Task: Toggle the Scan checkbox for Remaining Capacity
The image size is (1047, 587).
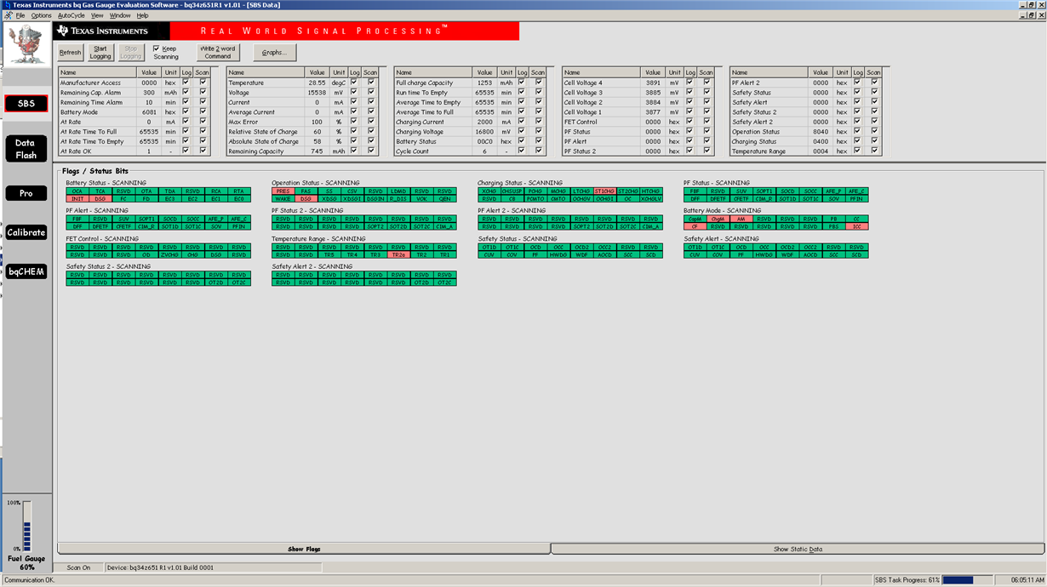Action: 370,151
